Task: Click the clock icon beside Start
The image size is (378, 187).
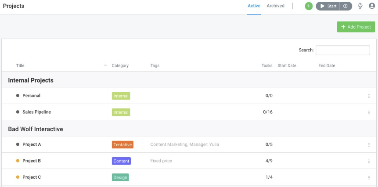Action: [x=346, y=6]
